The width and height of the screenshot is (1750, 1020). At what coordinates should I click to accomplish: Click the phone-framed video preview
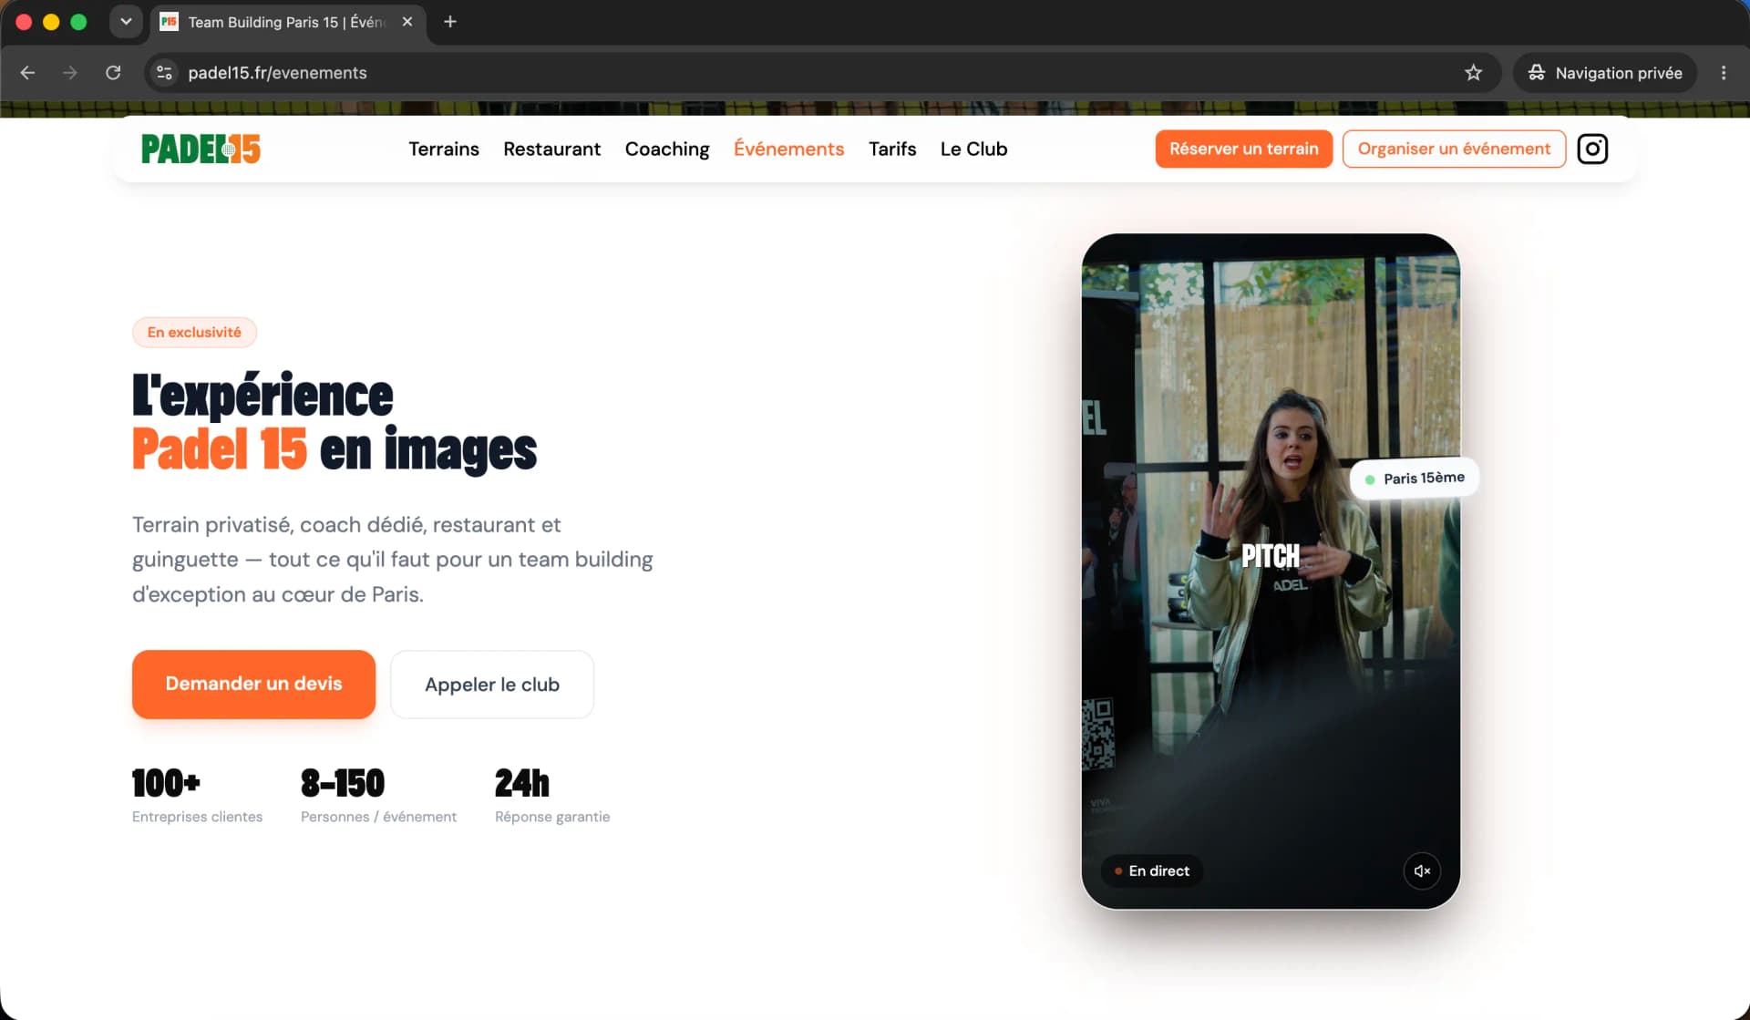pyautogui.click(x=1271, y=572)
